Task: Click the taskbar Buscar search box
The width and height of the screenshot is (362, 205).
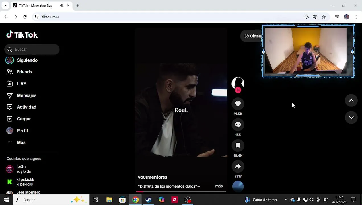Action: tap(51, 200)
